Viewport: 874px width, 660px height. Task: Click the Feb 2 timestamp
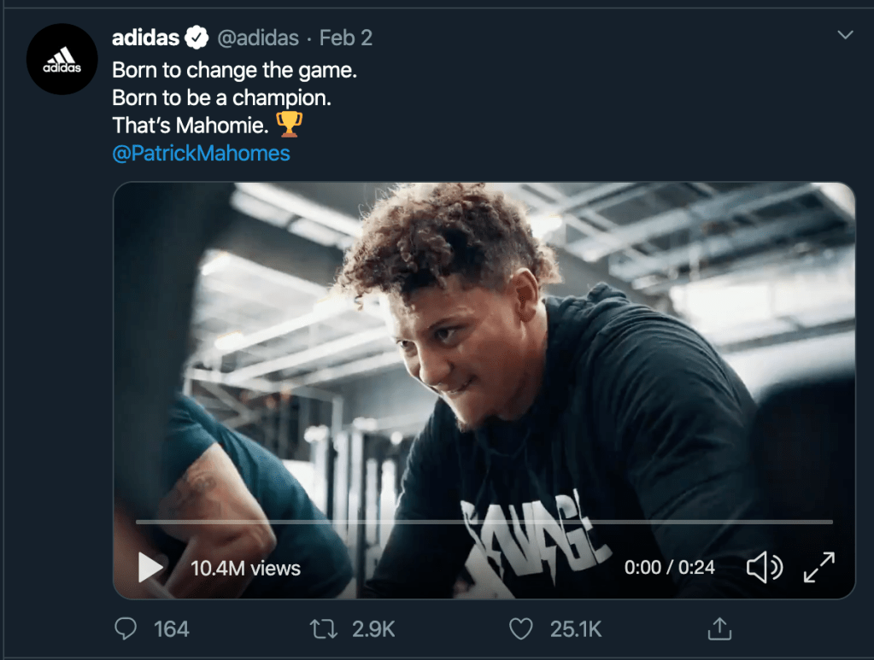click(x=346, y=38)
